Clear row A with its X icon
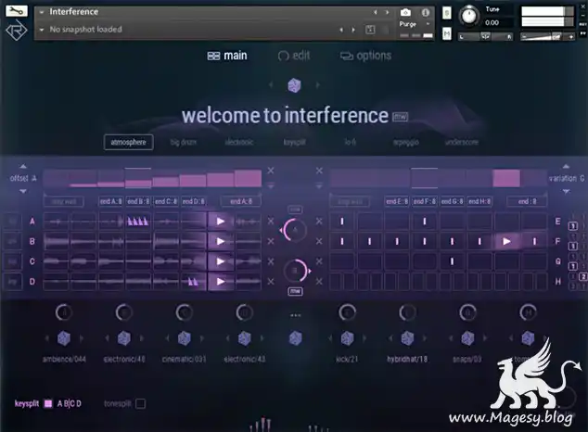The height and width of the screenshot is (432, 588). 271,221
